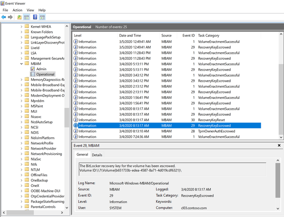Click the tree pane scroll down arrow
Viewport: 284px width, 217px height.
tap(67, 208)
